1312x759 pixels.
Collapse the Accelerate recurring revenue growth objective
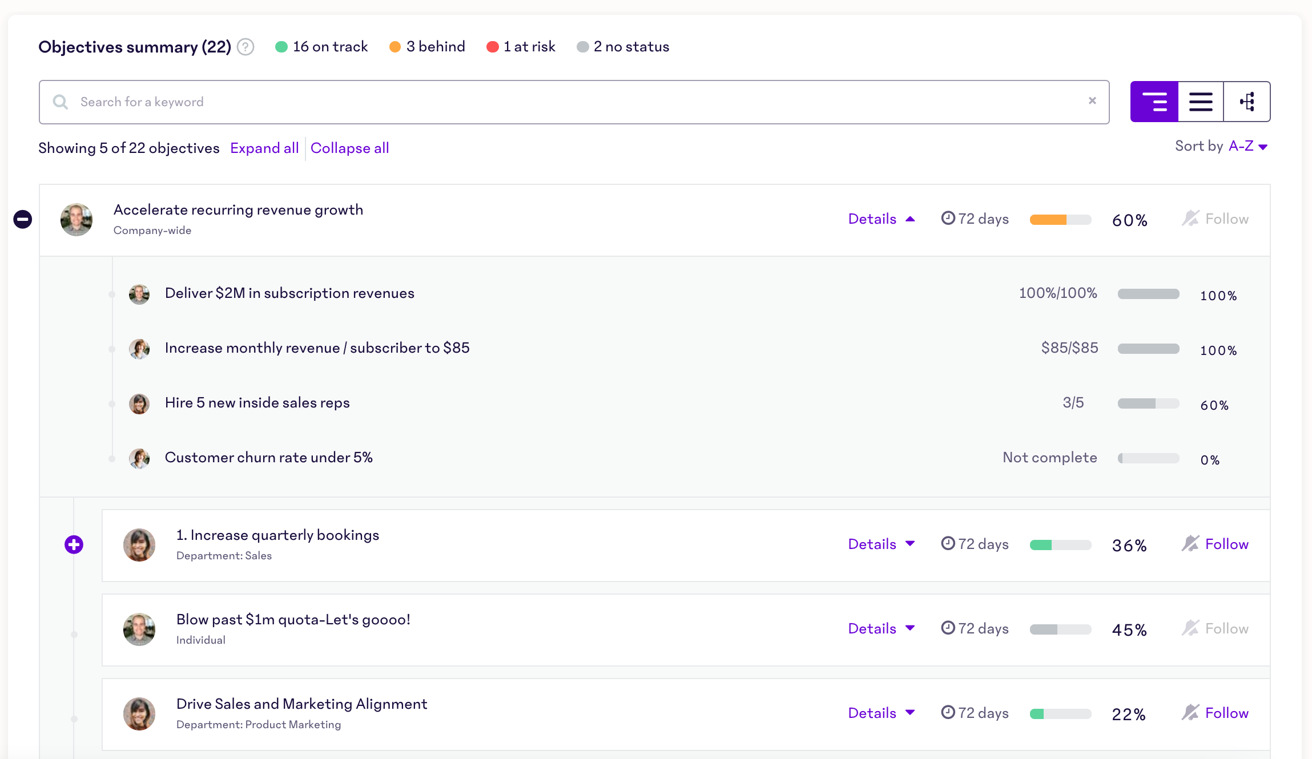(x=23, y=219)
